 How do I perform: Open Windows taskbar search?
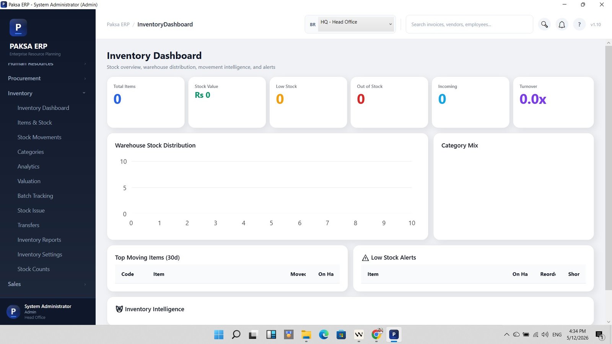point(236,335)
